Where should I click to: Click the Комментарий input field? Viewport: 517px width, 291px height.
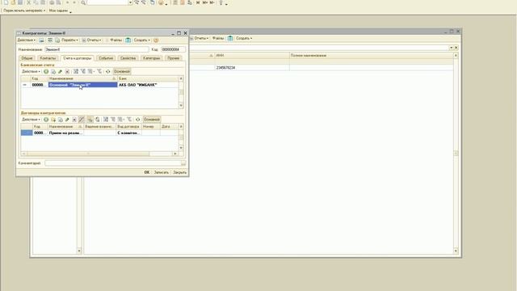point(113,163)
